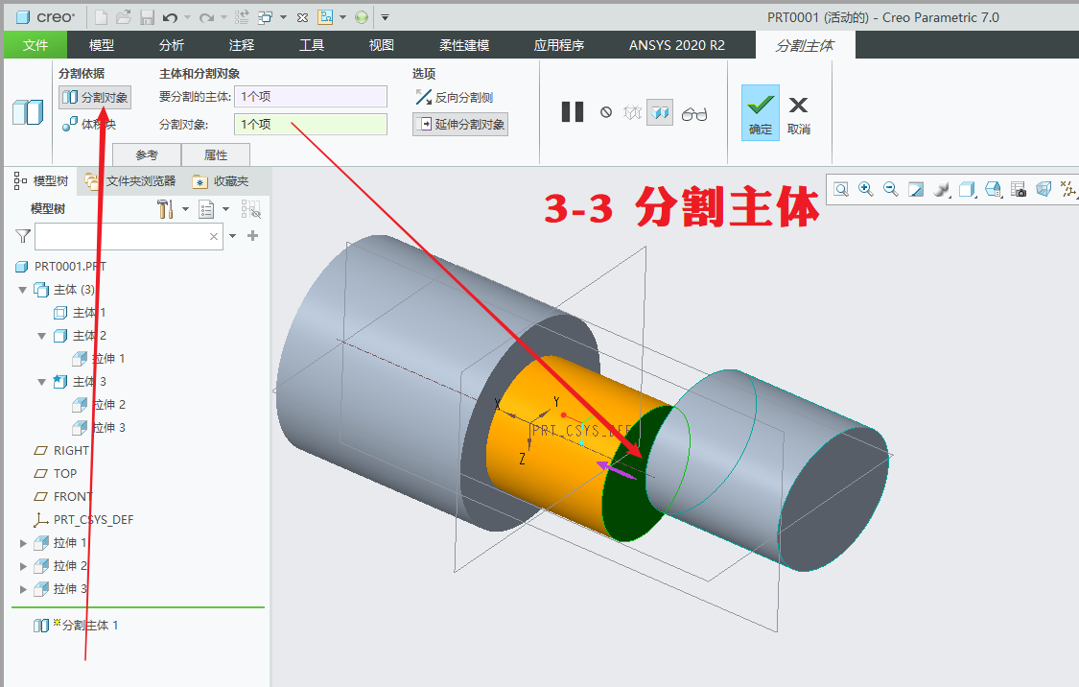Toggle the attached shaded preview icon
The height and width of the screenshot is (687, 1079).
[660, 112]
